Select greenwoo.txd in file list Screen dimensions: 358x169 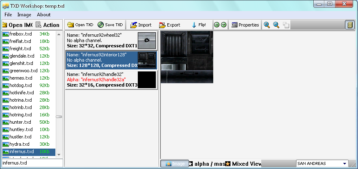[x=29, y=71]
